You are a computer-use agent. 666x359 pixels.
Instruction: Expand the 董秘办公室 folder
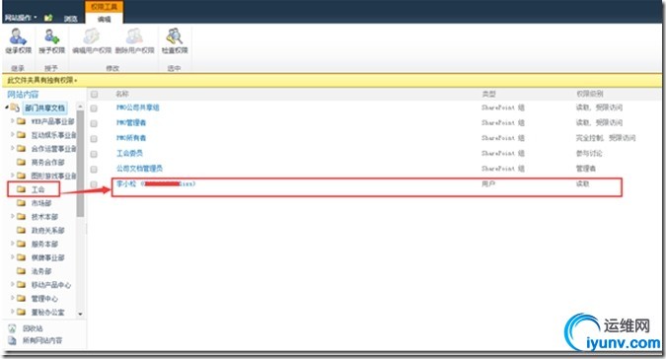coord(12,311)
